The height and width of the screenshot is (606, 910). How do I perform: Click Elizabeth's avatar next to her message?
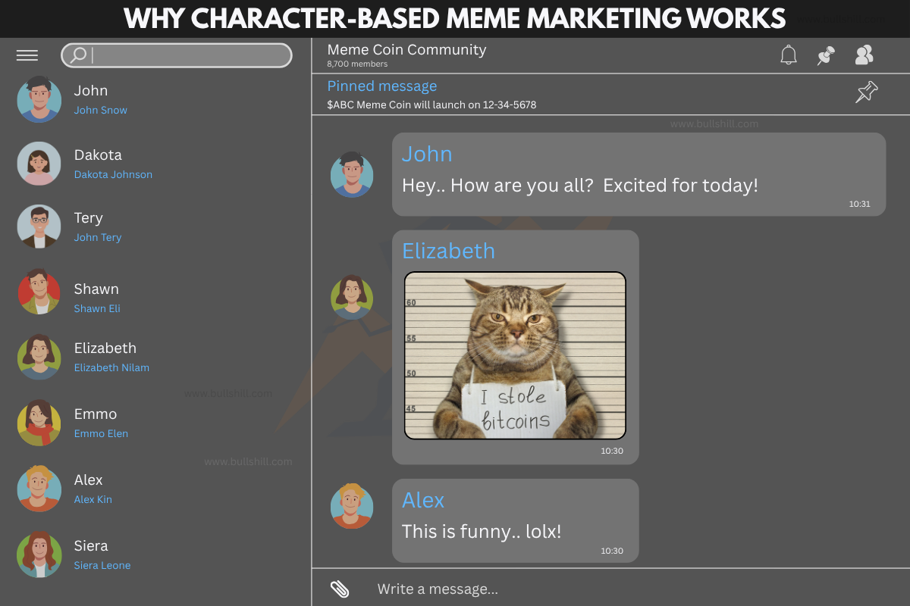click(352, 297)
